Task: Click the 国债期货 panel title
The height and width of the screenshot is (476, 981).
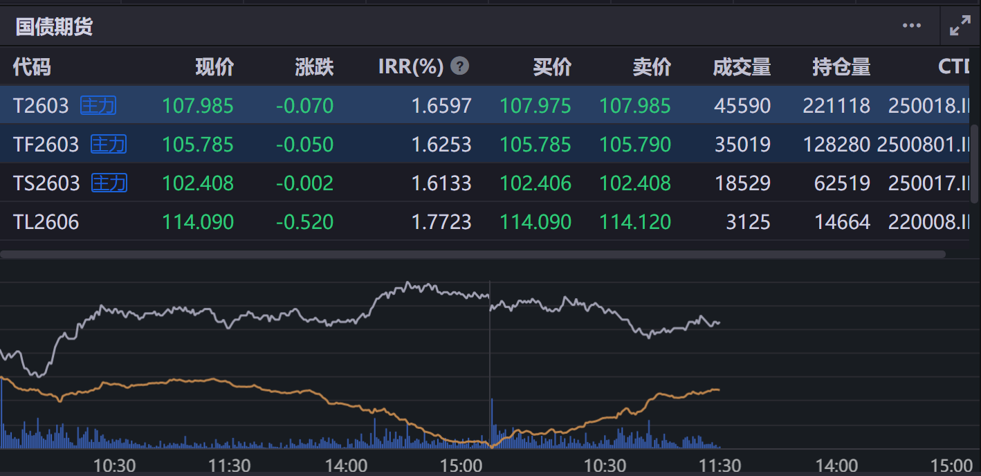Action: pyautogui.click(x=54, y=27)
